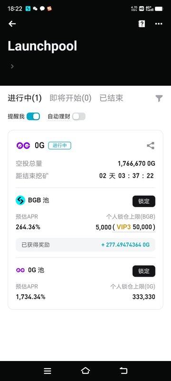Open the three-dot more menu

[x=159, y=23]
